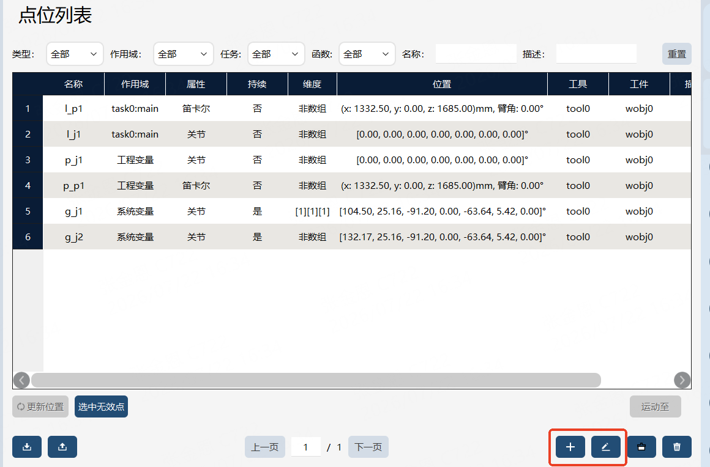Screen dimensions: 710x467
Task: Click the import (down-arrow tray) icon button
Action: 27,447
